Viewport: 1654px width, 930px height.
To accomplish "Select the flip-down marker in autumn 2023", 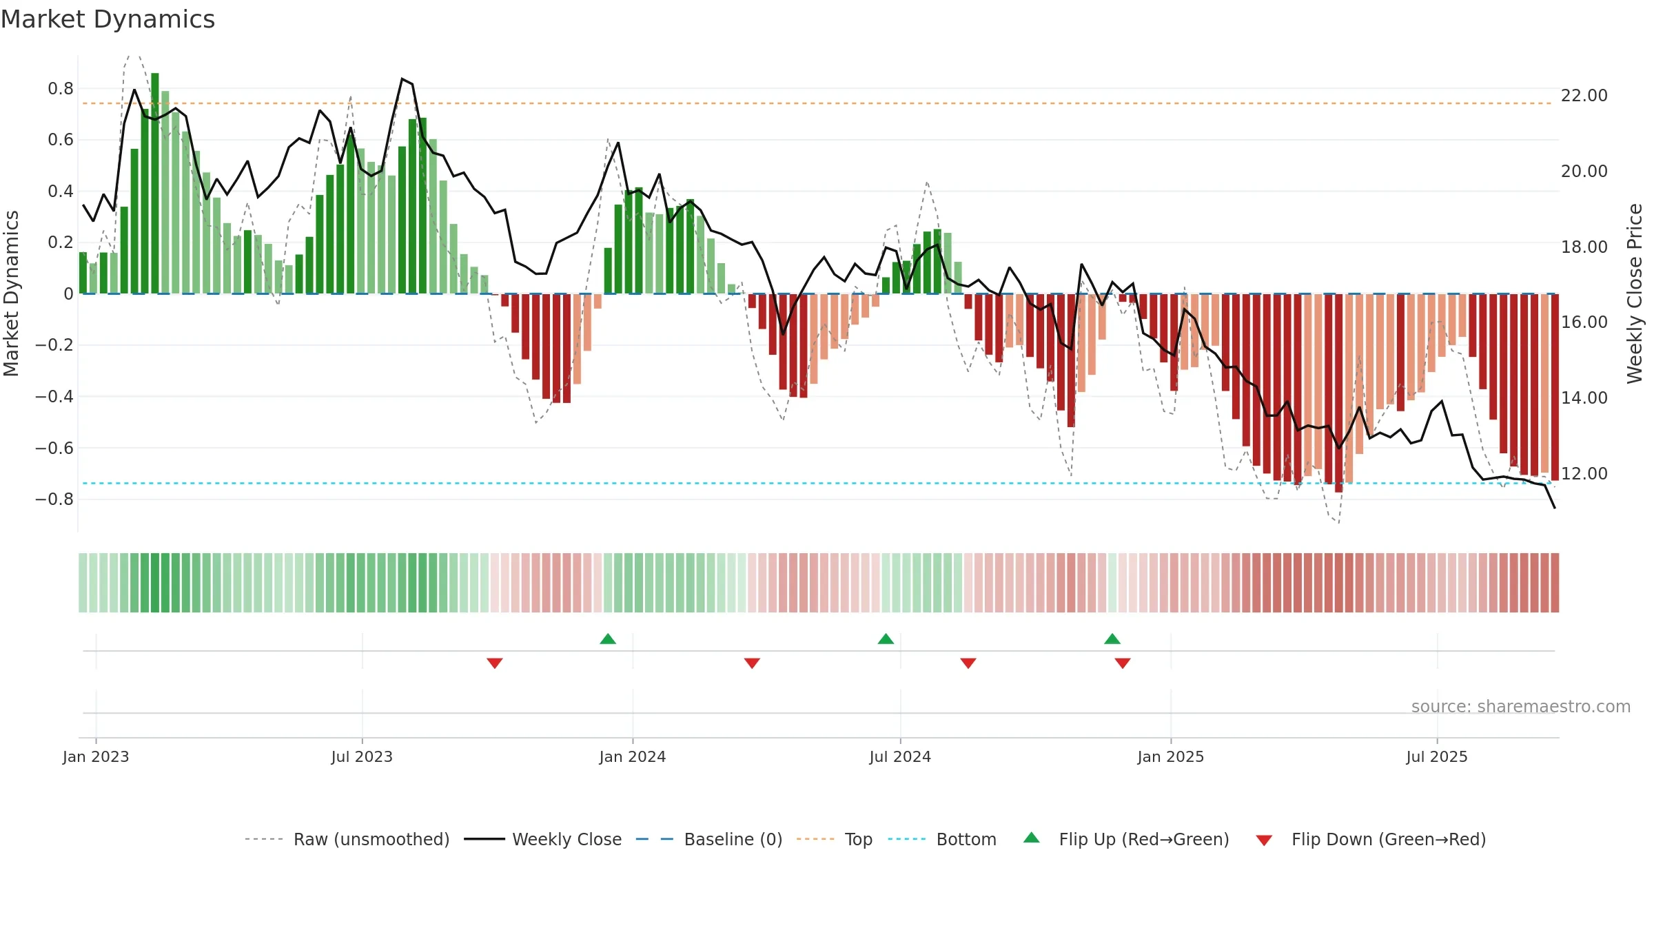I will pyautogui.click(x=495, y=663).
